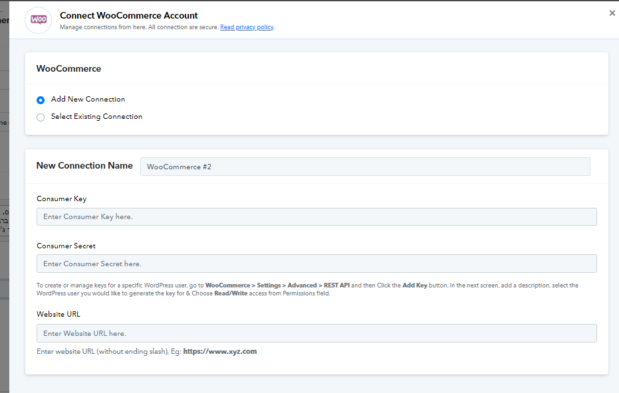Click the REST API text in instructions
619x393 pixels.
[336, 285]
